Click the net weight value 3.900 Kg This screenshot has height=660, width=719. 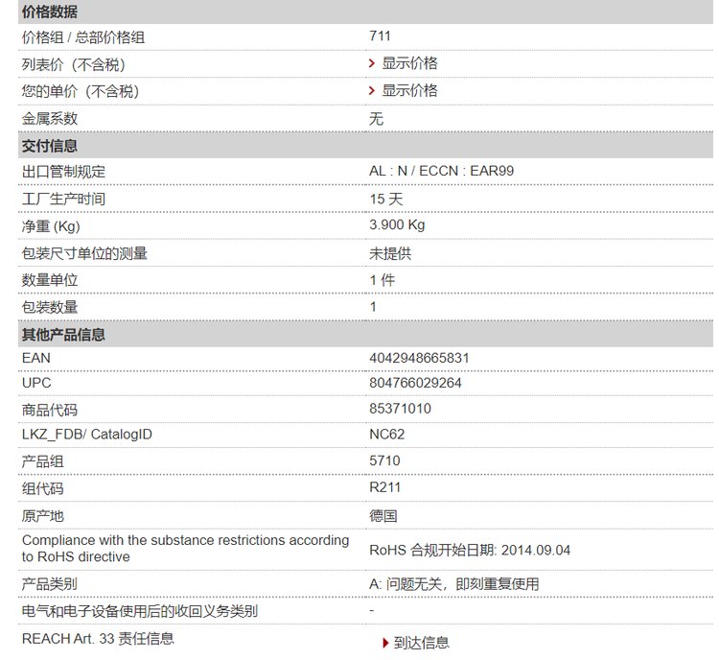(x=397, y=224)
